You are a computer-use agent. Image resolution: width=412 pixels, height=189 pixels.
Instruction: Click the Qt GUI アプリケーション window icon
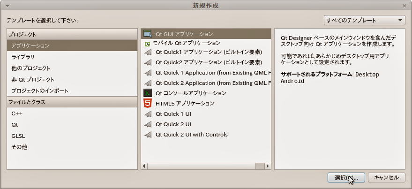point(148,34)
